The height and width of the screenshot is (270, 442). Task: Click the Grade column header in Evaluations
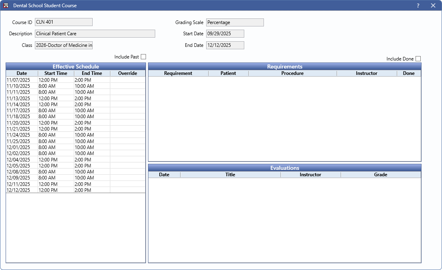tap(380, 175)
